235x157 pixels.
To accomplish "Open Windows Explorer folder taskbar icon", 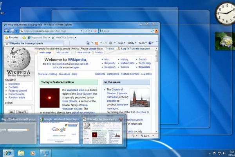I will (x=21, y=153).
